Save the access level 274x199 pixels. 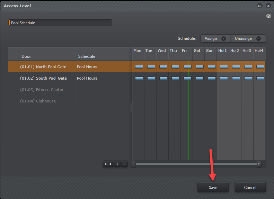coord(213,187)
